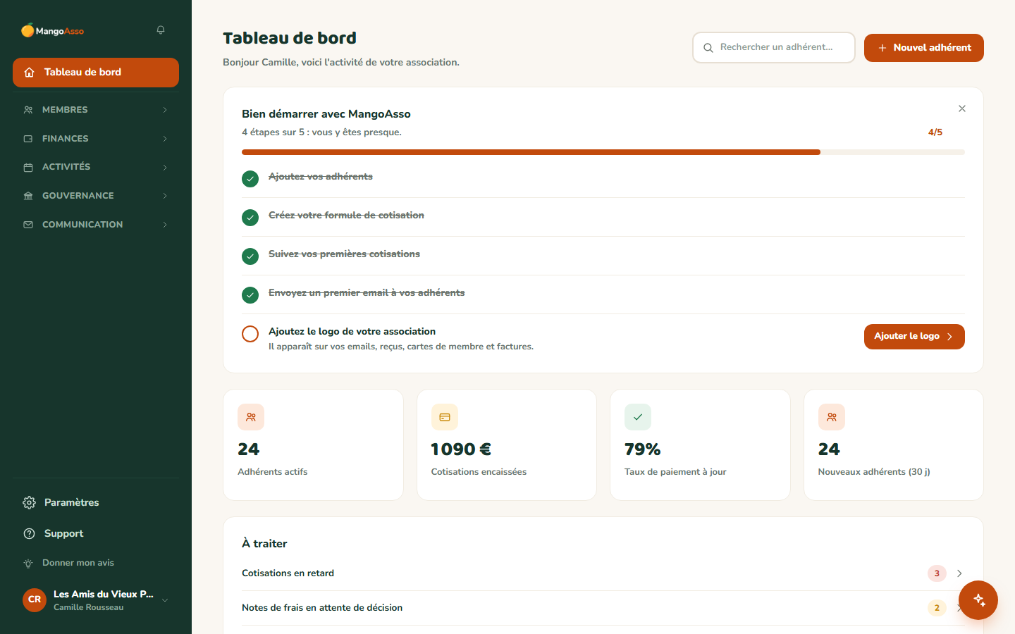Viewport: 1015px width, 634px height.
Task: Toggle the Envoyez un premier email checkmark
Action: [250, 295]
